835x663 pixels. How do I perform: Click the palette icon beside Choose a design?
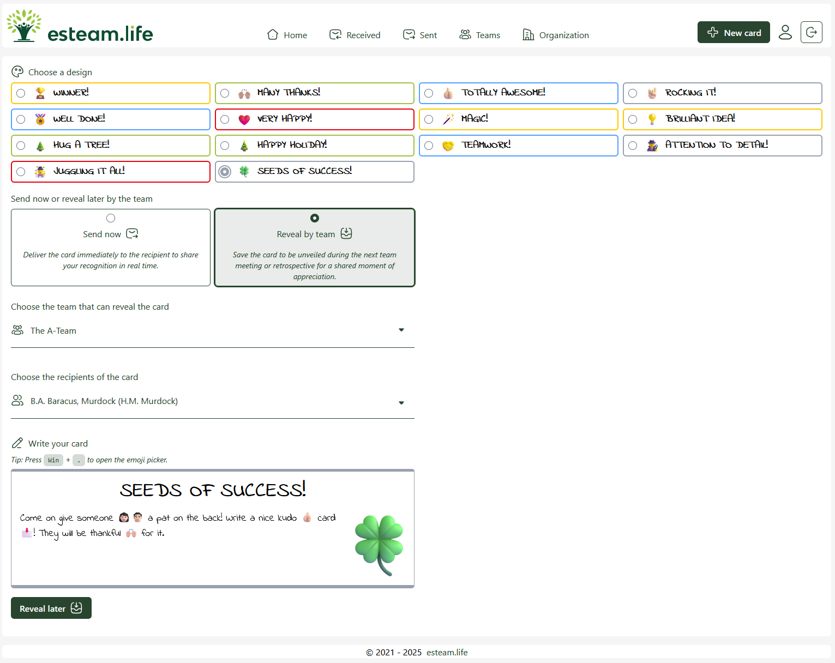(17, 71)
